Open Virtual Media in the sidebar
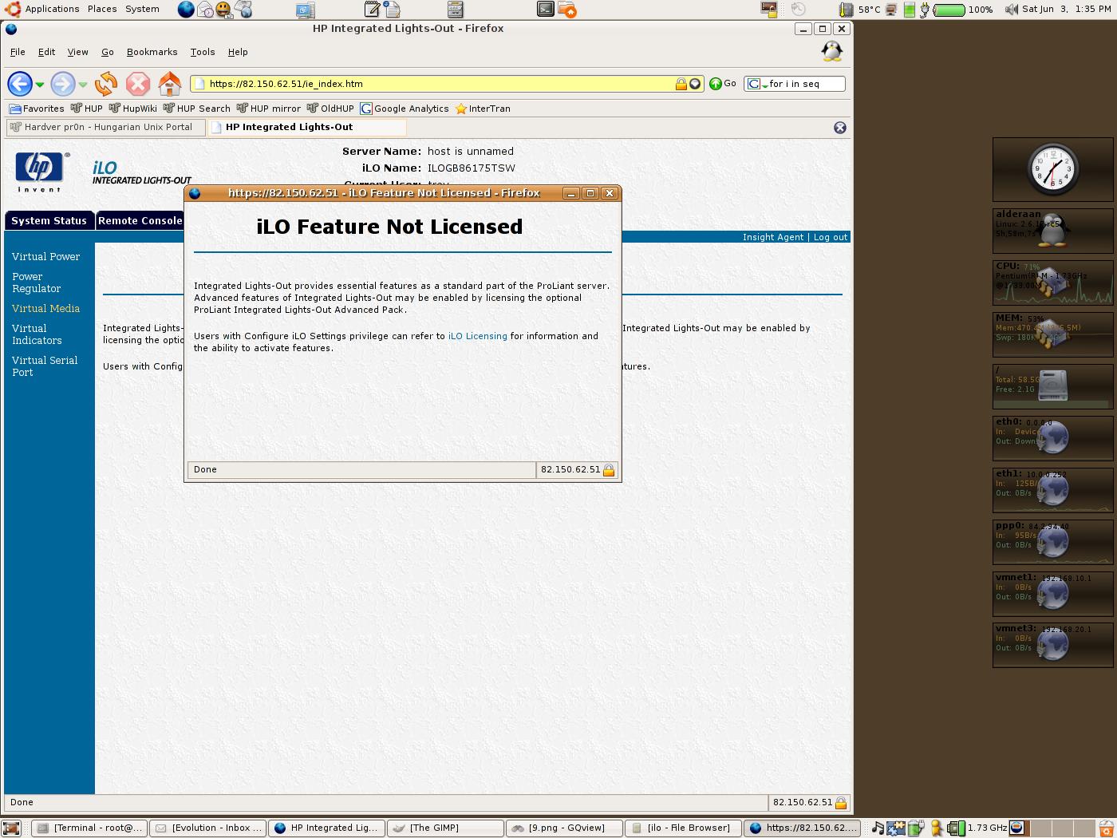 46,308
